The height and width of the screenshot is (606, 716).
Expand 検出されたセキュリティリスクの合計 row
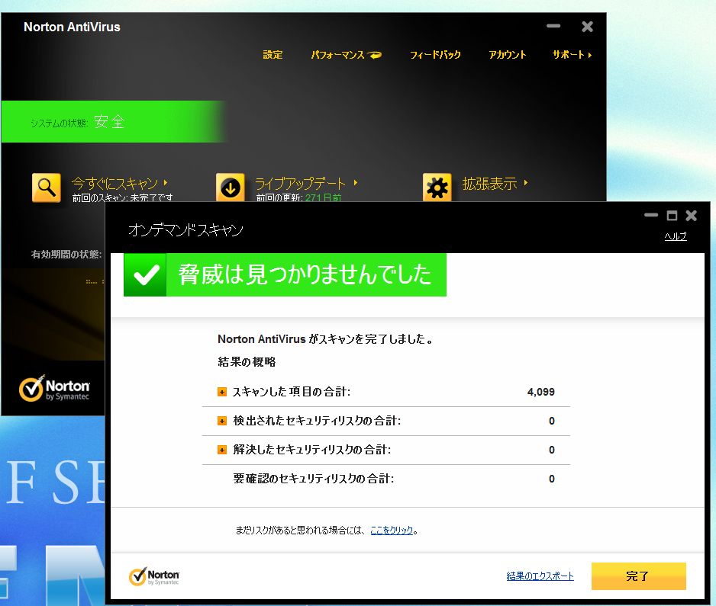pyautogui.click(x=222, y=421)
